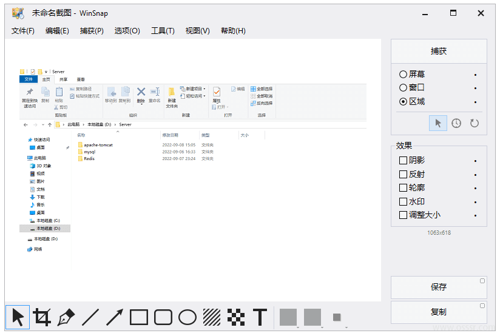This screenshot has width=500, height=336.
Task: Pick the first gray color swatch
Action: point(288,317)
